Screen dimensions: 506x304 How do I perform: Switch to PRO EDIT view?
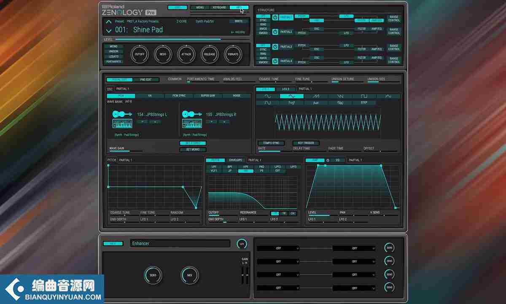[146, 79]
